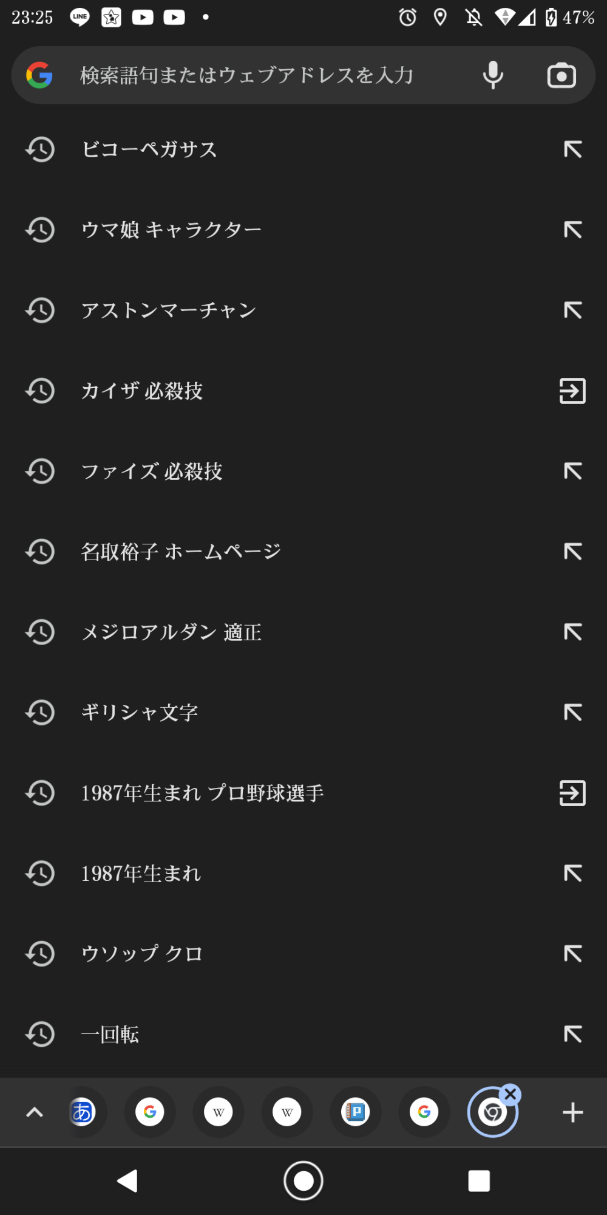Viewport: 607px width, 1215px height.
Task: Open a new tab with plus button
Action: coord(572,1112)
